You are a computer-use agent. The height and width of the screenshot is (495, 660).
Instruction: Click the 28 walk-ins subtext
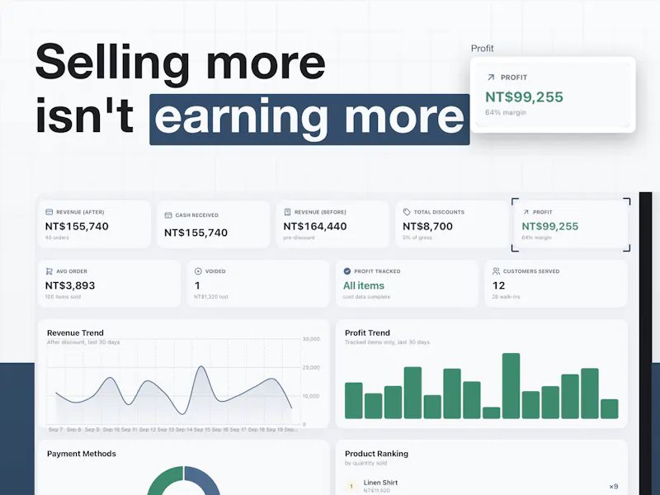coord(506,297)
